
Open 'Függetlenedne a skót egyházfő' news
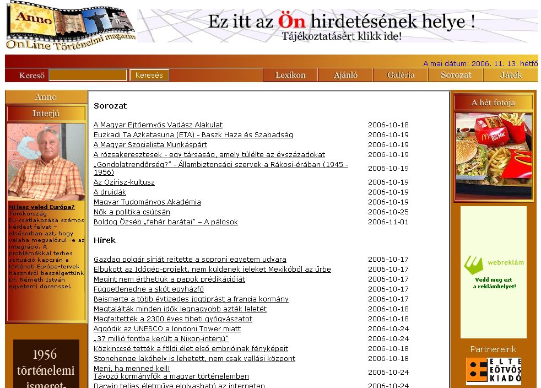(x=149, y=289)
